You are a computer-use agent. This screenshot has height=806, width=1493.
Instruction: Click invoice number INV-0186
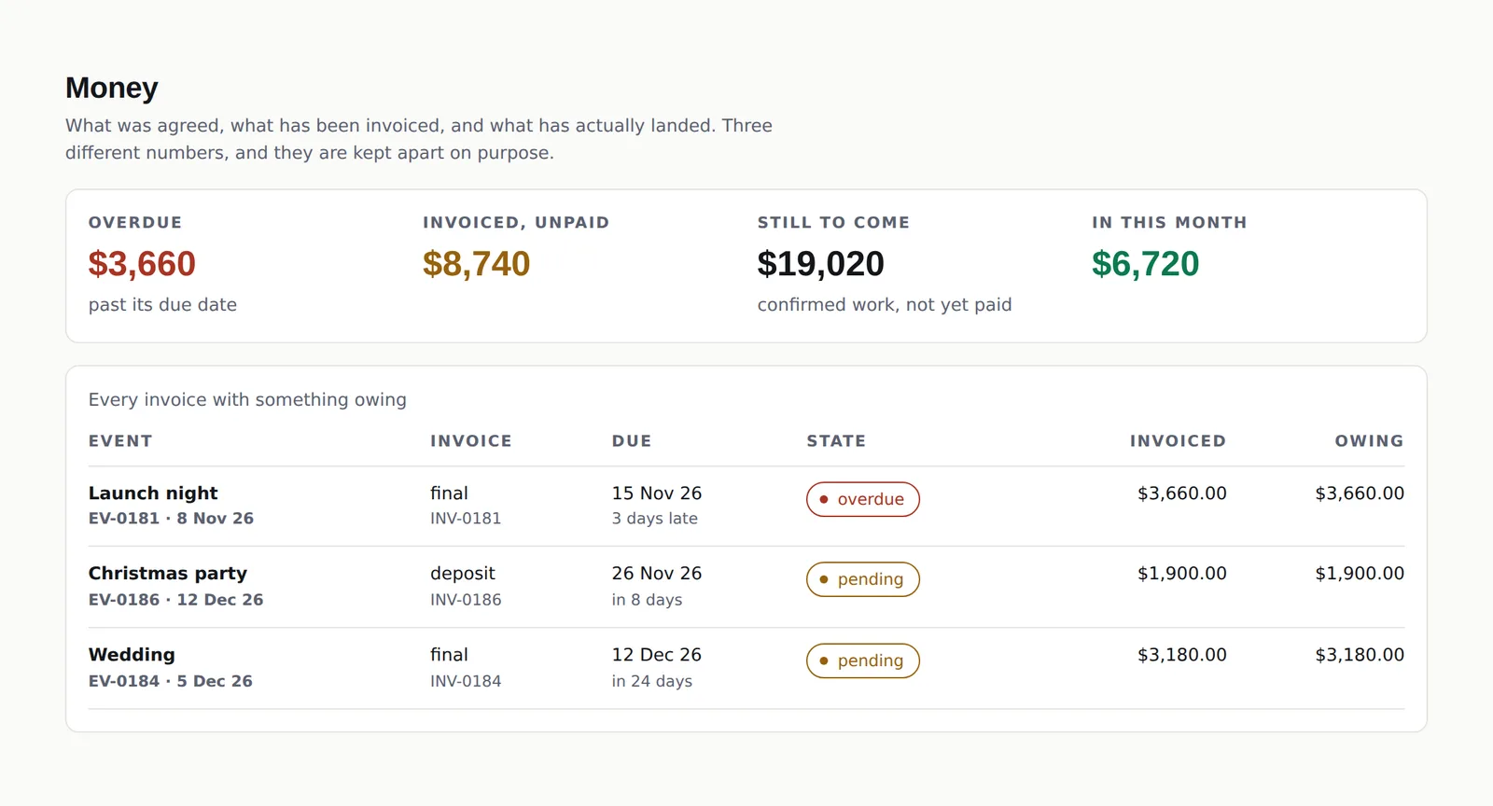[x=466, y=600]
